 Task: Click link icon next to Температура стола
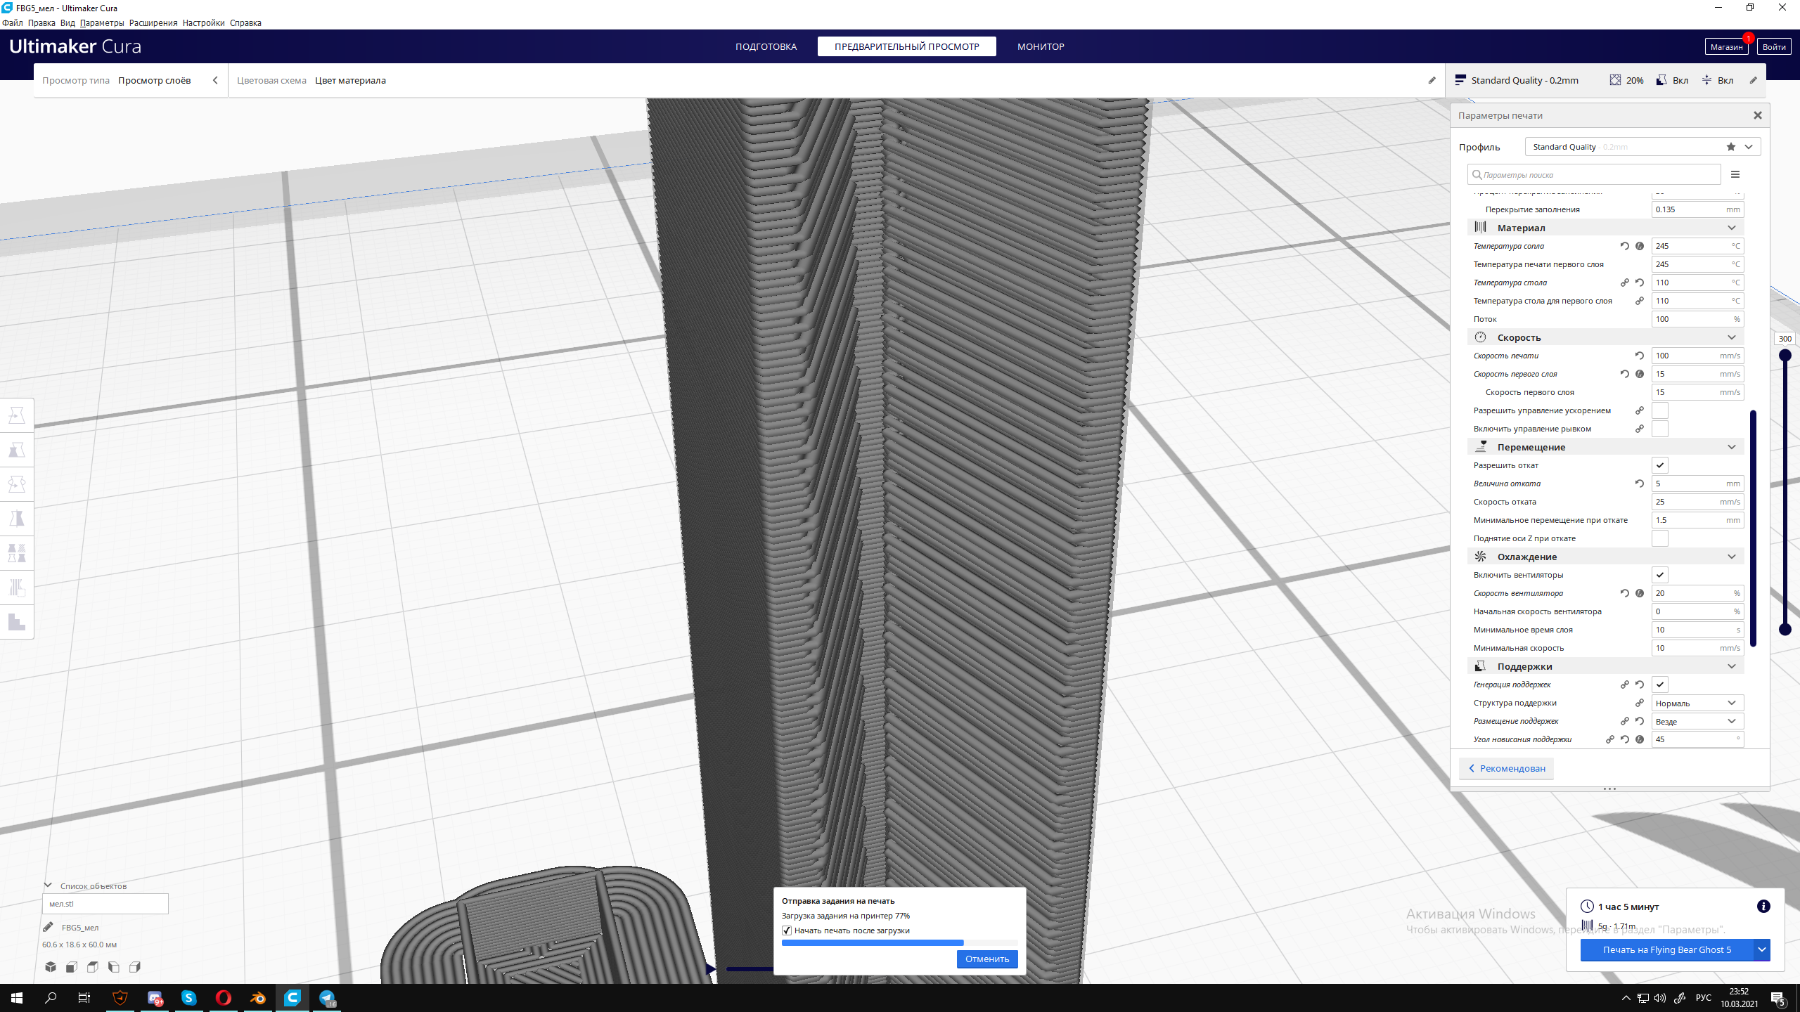click(1625, 283)
